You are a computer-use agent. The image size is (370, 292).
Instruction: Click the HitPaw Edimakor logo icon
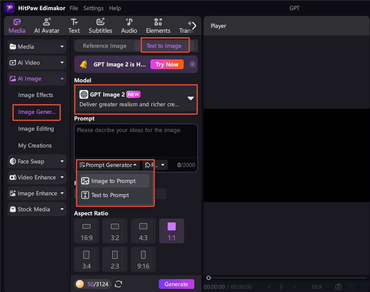9,8
